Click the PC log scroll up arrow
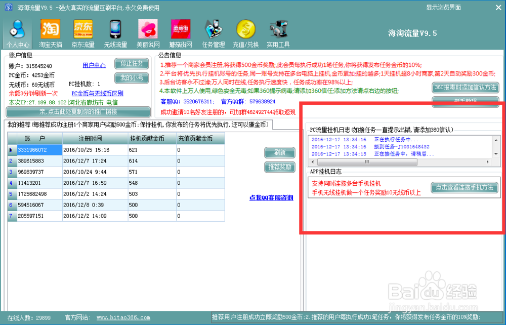Image resolution: width=506 pixels, height=325 pixels. coord(496,140)
